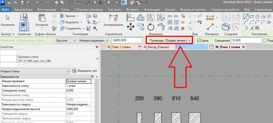The image size is (273, 123).
Task: Select the Pick Lines tool with green line
Action: pyautogui.click(x=251, y=28)
